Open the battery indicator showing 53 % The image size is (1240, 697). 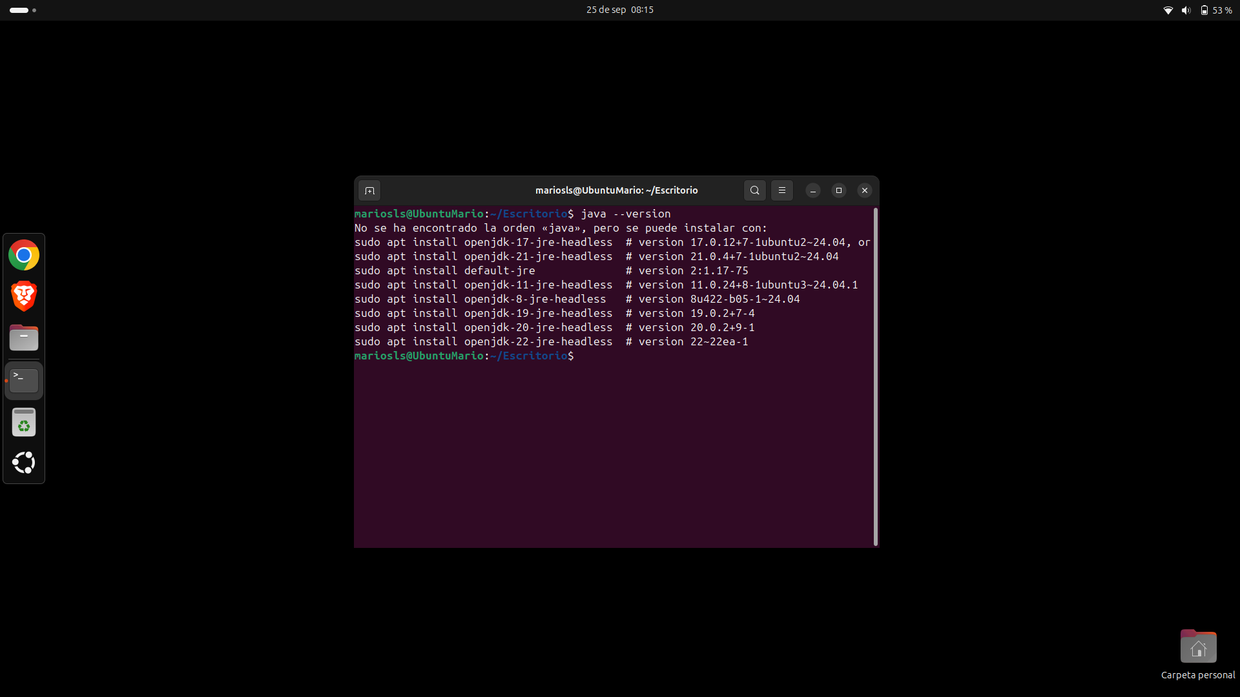1216,10
